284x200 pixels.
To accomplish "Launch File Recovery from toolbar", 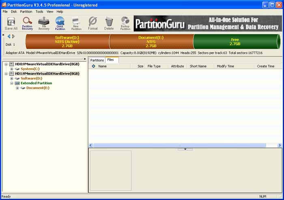I will [44, 24].
